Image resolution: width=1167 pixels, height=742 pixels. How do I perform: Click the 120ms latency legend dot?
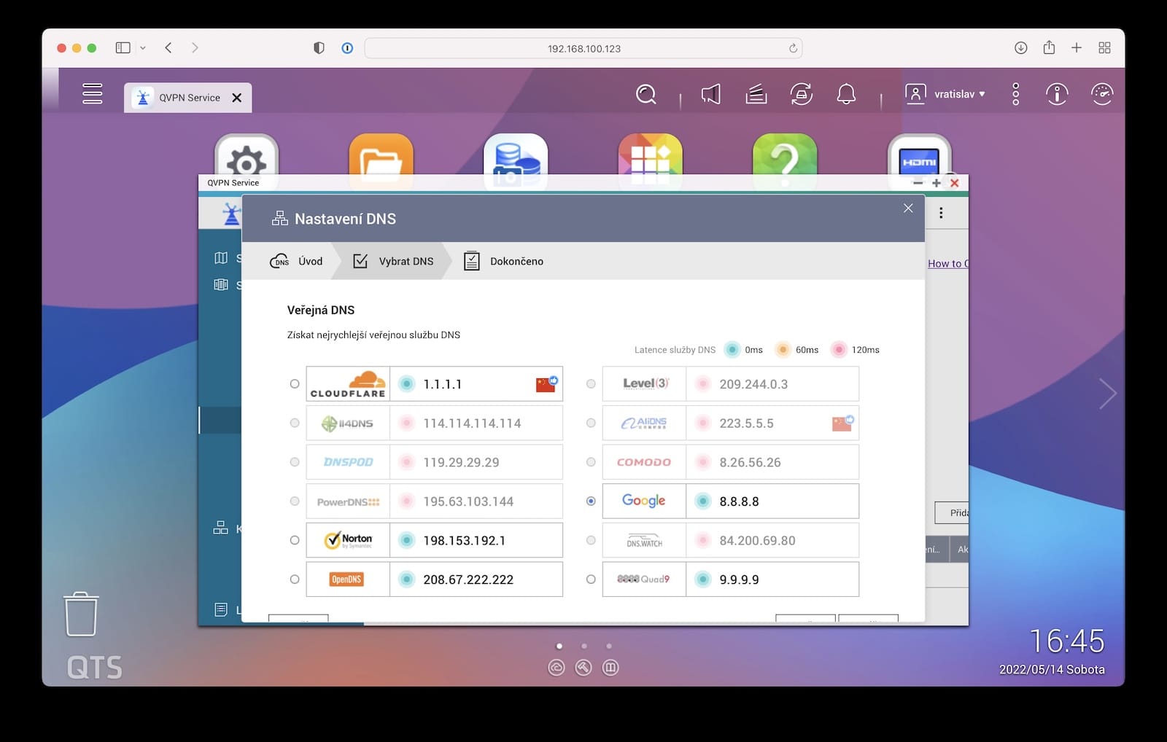[x=839, y=350]
